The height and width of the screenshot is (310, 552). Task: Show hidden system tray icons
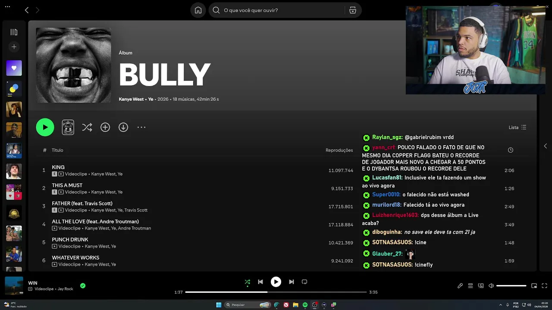click(501, 305)
